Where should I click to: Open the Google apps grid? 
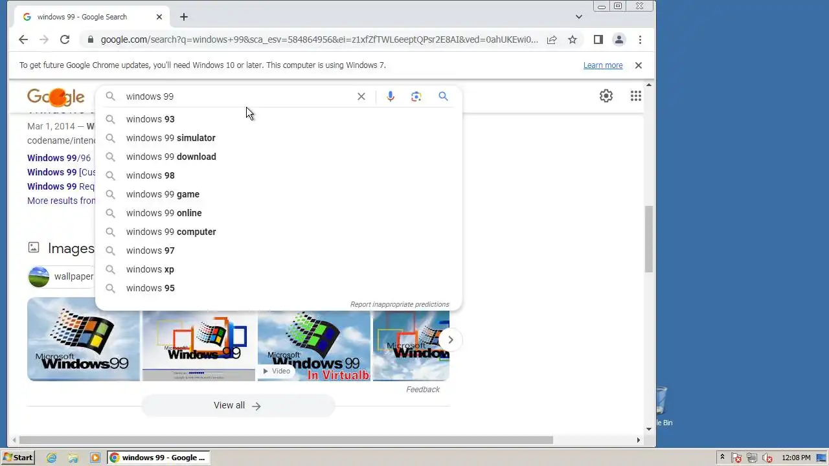(x=636, y=96)
